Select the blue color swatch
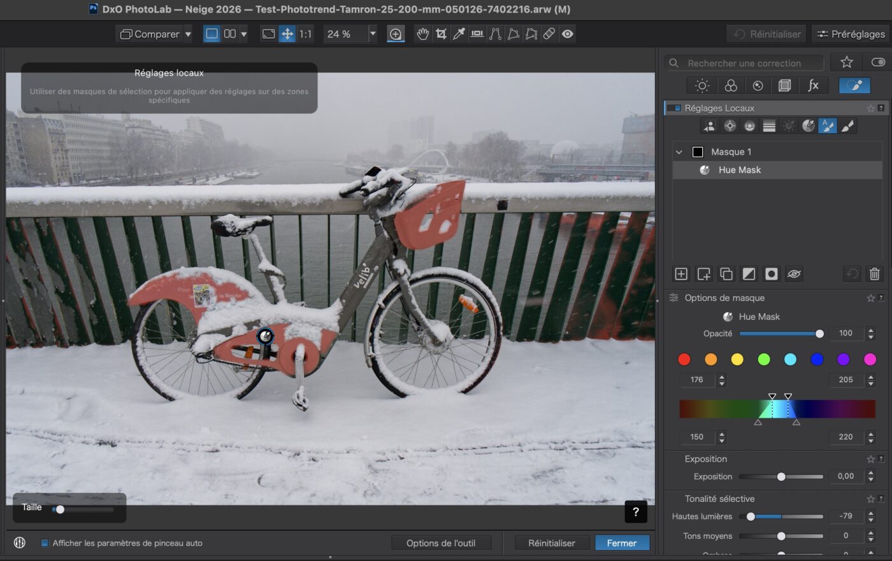Viewport: 892px width, 561px height. coord(817,359)
